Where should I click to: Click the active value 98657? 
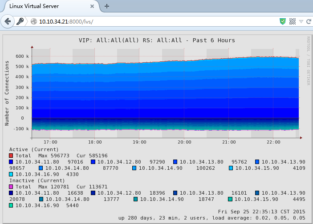click(17, 168)
